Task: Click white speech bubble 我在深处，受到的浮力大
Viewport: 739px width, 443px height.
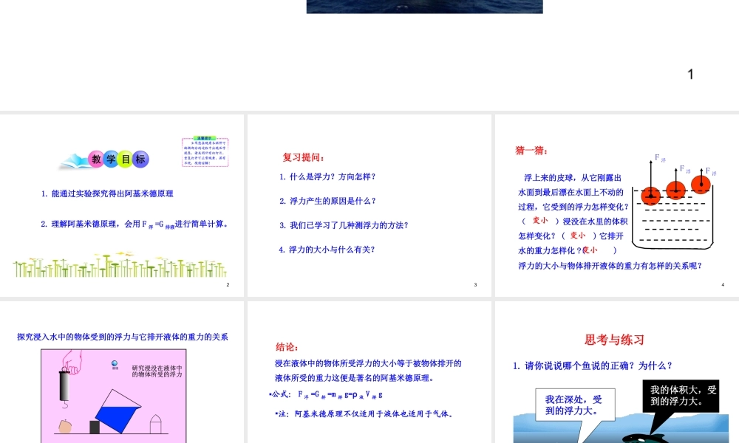Action: 575,405
